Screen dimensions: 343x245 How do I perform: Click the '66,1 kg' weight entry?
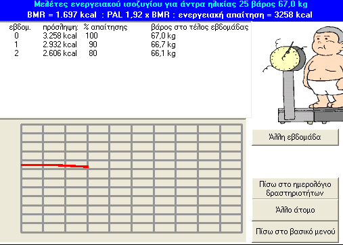[x=163, y=53]
